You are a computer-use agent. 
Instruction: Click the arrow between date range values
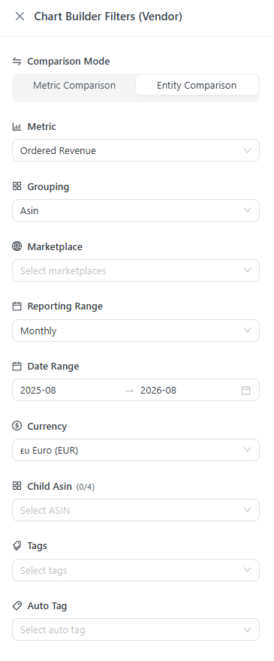[x=130, y=391]
